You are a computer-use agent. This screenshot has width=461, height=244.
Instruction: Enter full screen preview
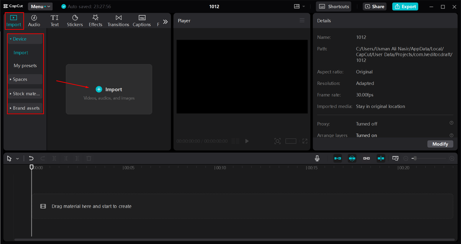point(305,141)
